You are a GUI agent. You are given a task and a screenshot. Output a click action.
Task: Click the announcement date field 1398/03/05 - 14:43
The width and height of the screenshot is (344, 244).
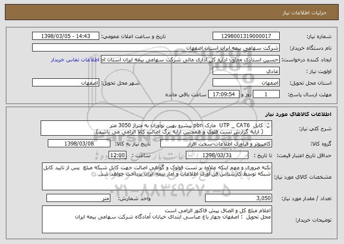click(66, 36)
